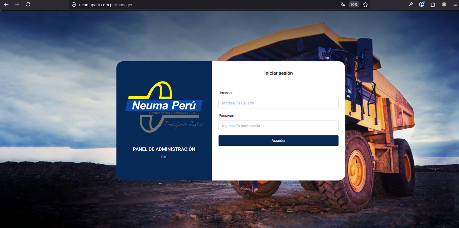Open the wrench developer tools icon
Screen dimensions: 459x228
pyautogui.click(x=411, y=5)
